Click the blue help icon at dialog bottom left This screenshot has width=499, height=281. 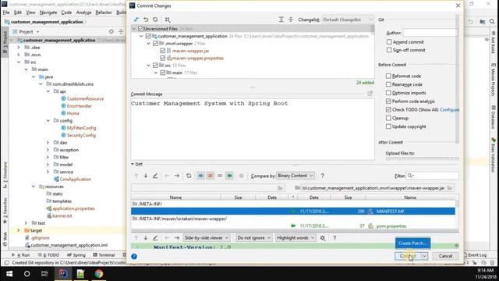pos(134,256)
